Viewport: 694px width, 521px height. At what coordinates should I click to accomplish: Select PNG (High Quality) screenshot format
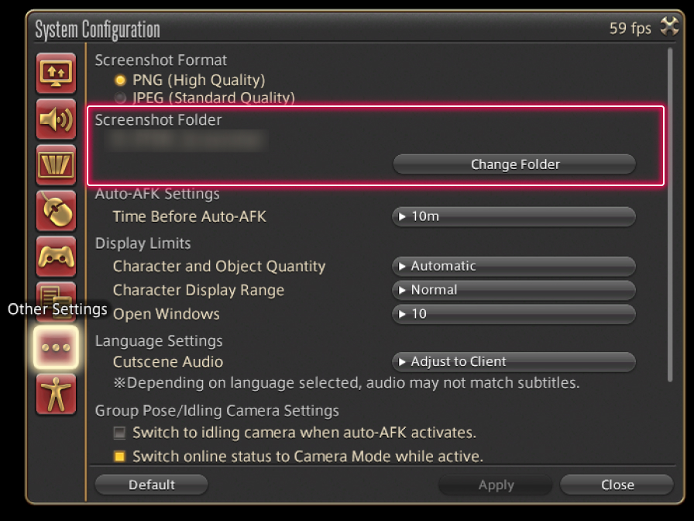coord(120,80)
